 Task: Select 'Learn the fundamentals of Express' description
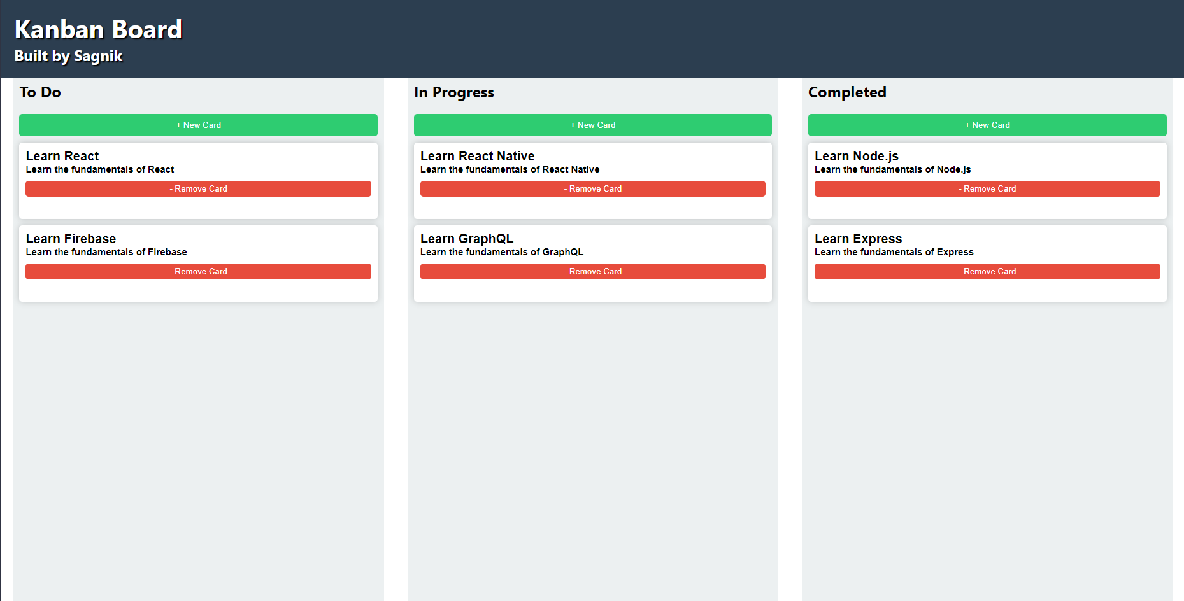[x=894, y=252]
